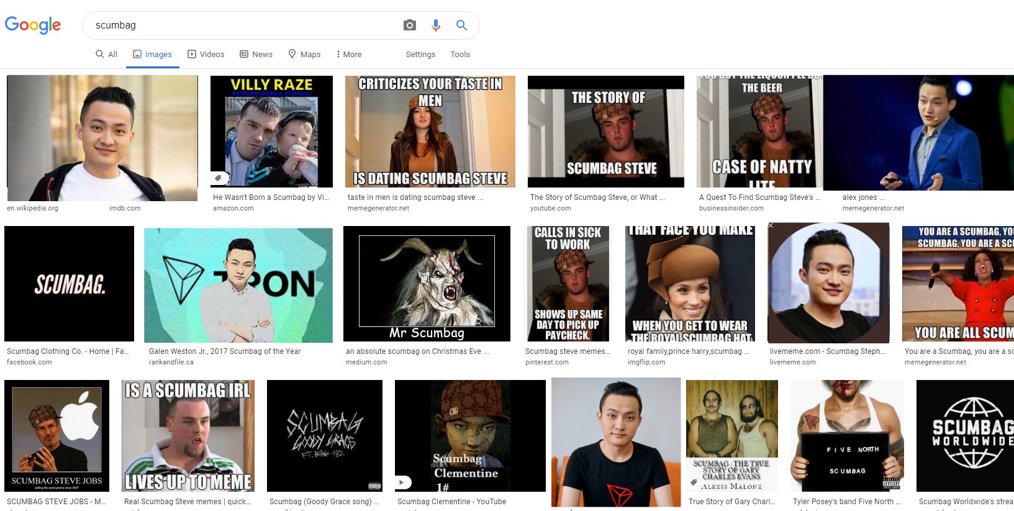This screenshot has width=1014, height=511.
Task: Click the tag icon on Gary Charles Evans thumbnail
Action: tap(694, 482)
